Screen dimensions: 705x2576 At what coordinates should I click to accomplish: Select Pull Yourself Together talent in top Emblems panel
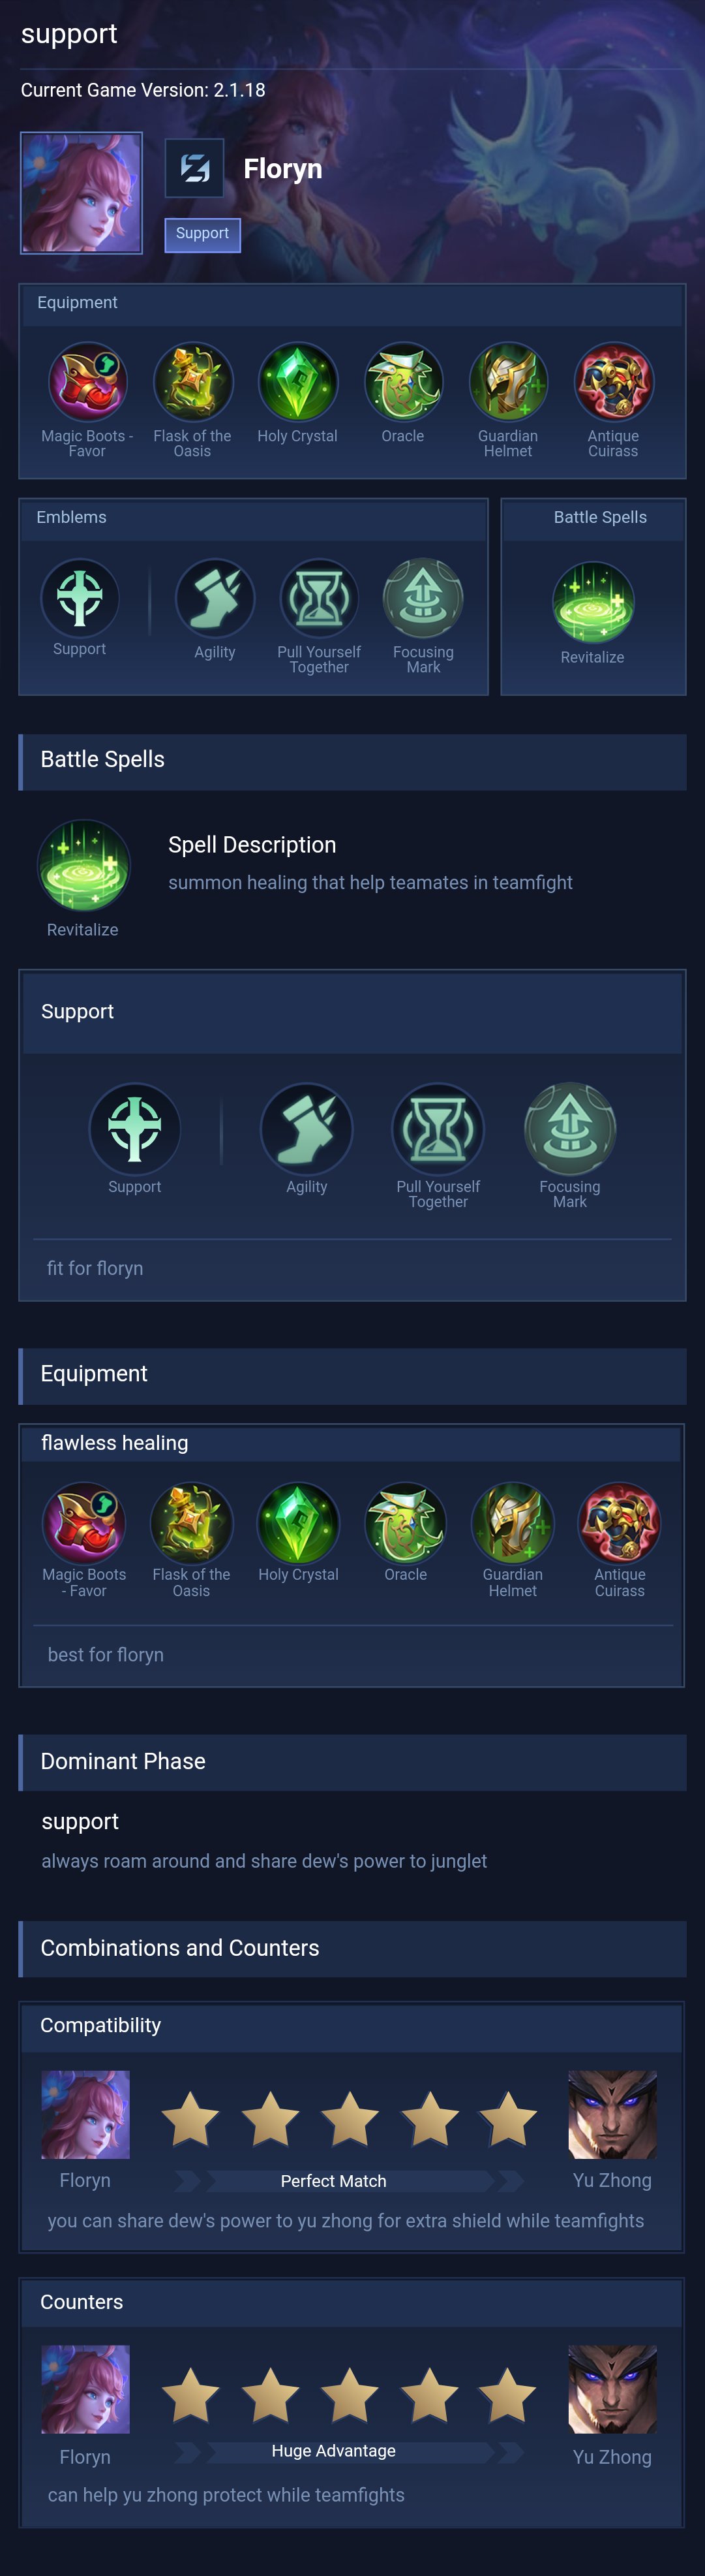(320, 598)
